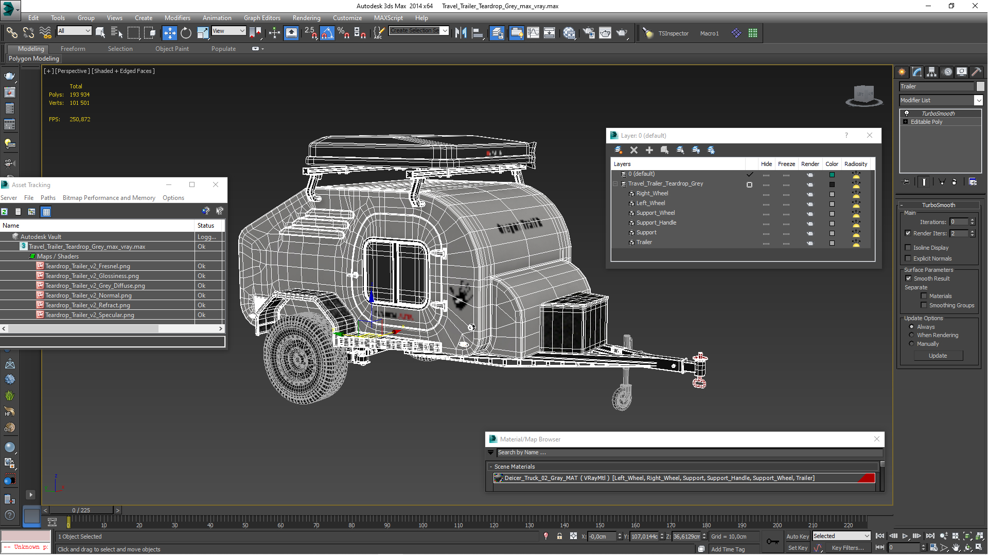
Task: Toggle Render Iters checkbox
Action: point(908,233)
